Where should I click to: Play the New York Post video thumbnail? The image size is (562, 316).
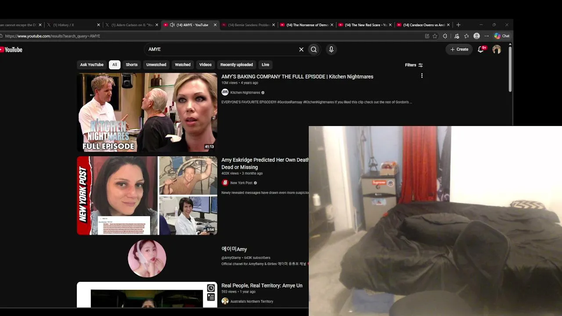tap(147, 196)
